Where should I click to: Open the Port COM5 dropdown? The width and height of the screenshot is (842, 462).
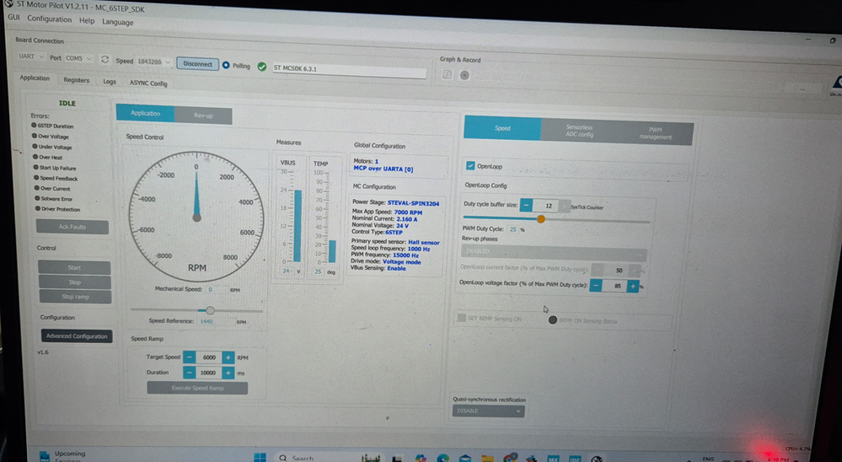click(x=78, y=58)
